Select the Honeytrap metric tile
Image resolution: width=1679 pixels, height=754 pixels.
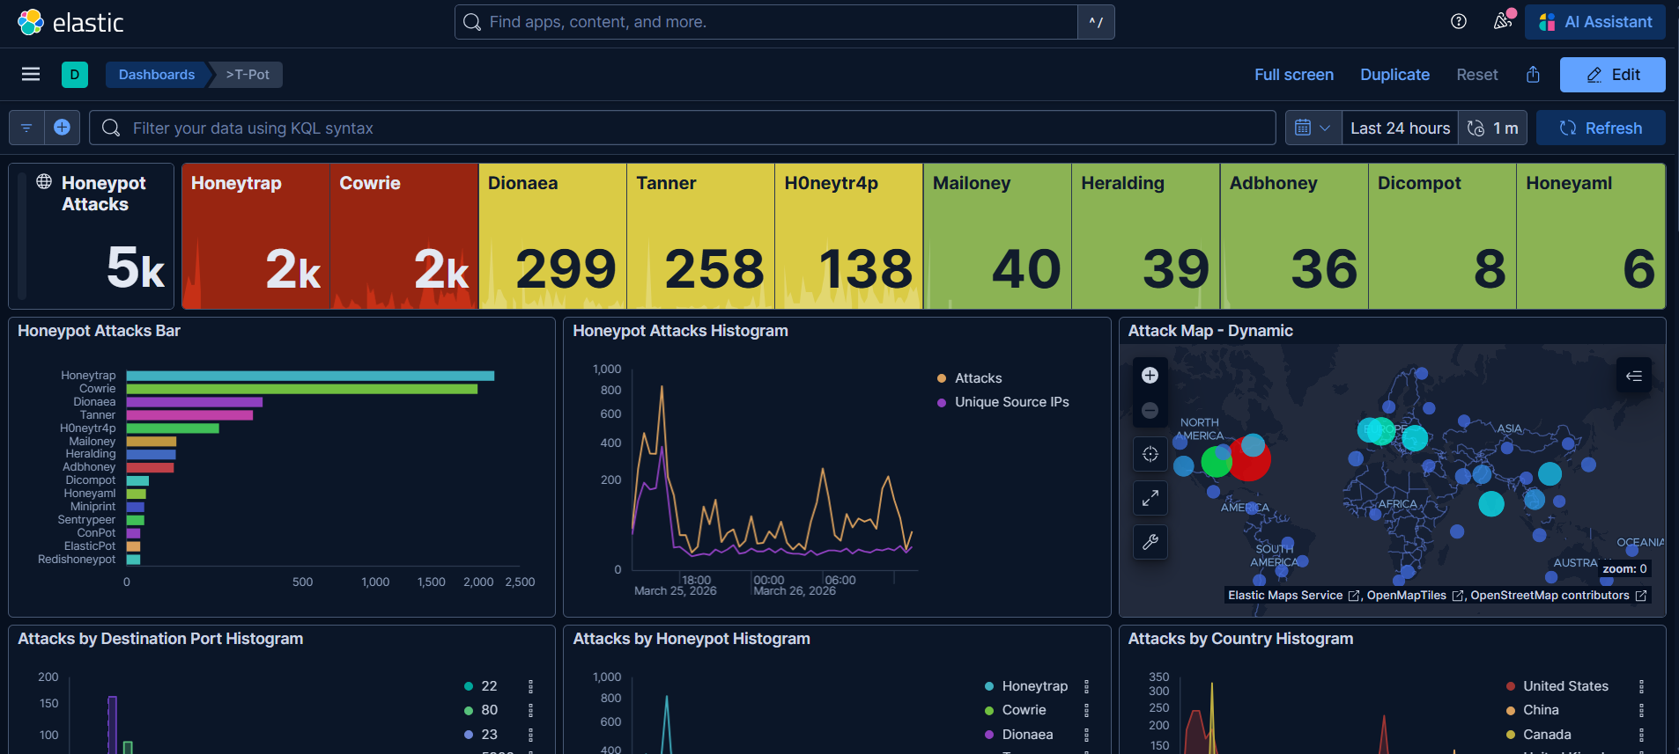click(255, 236)
